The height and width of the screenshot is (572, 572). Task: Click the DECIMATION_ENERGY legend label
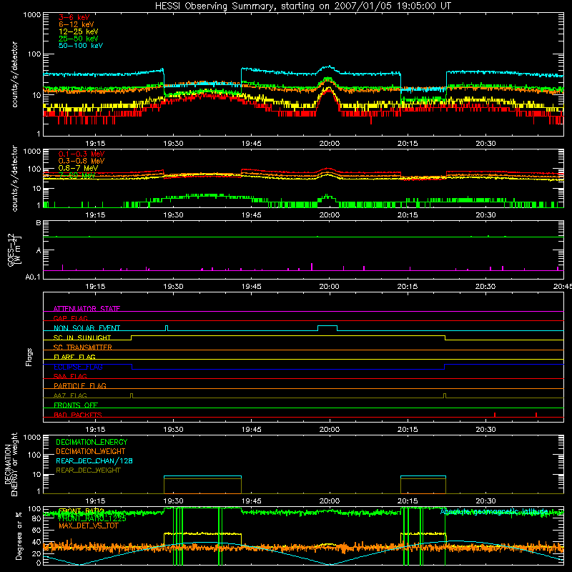(x=92, y=442)
